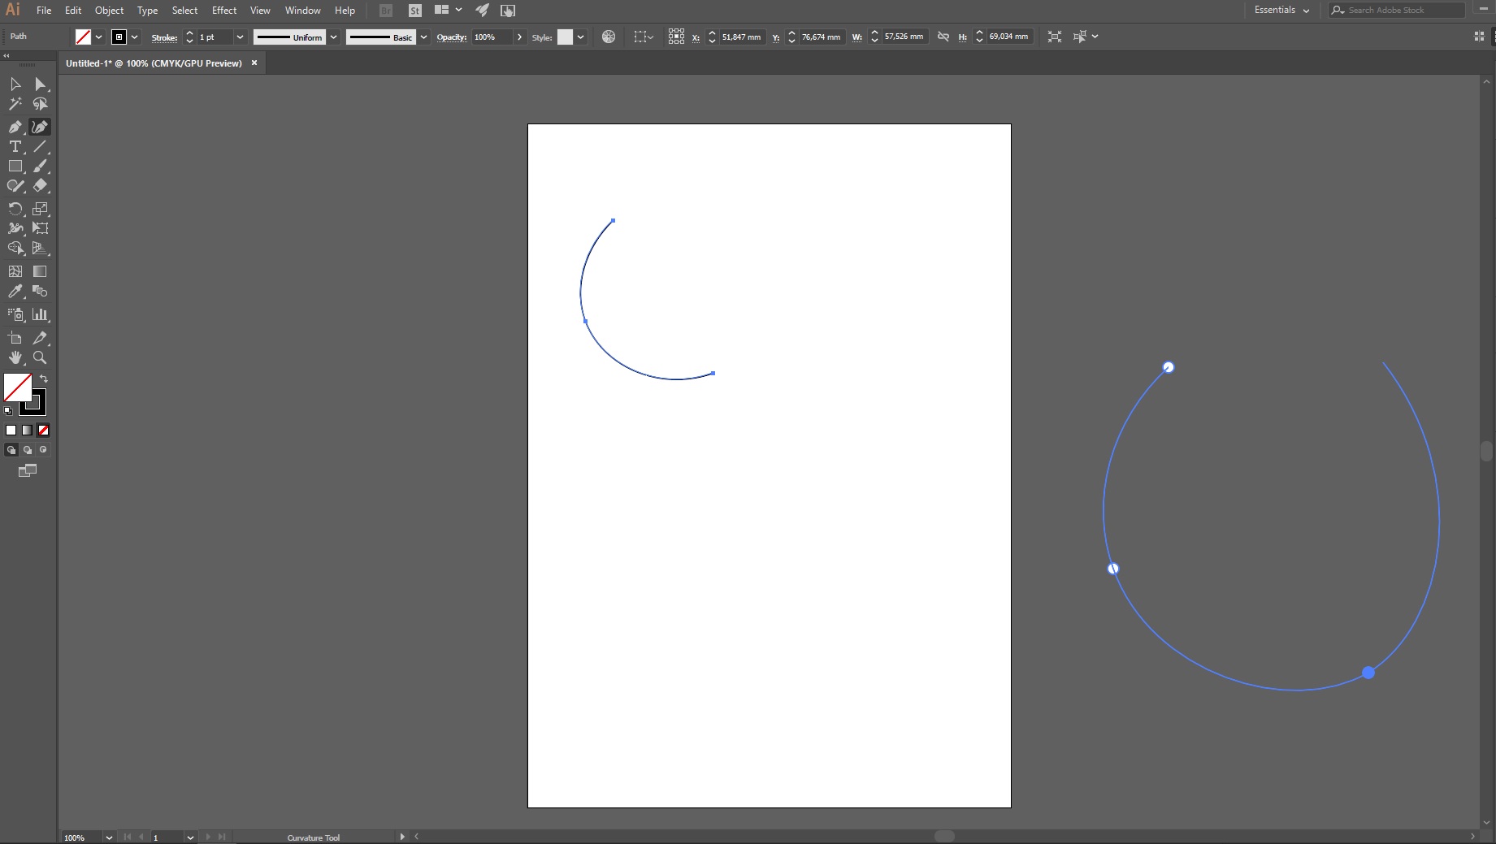Open the stroke color dropdown in control bar

pyautogui.click(x=135, y=37)
